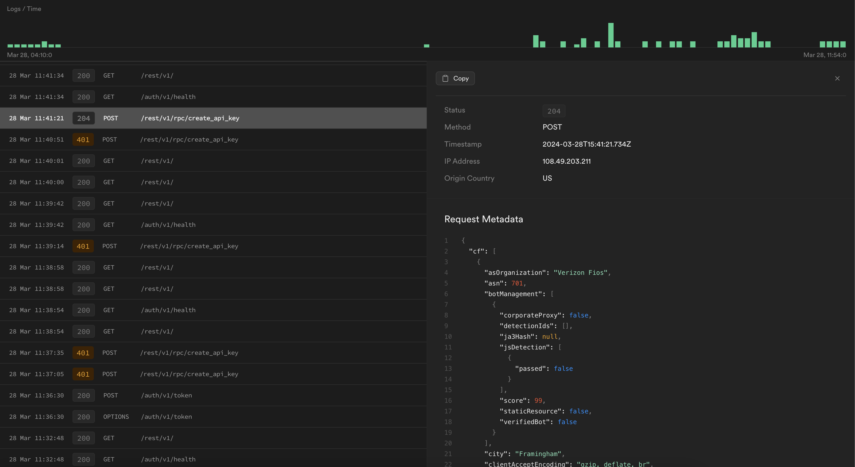Image resolution: width=855 pixels, height=467 pixels.
Task: Click the IP address 108.49.203.211
Action: tap(567, 161)
